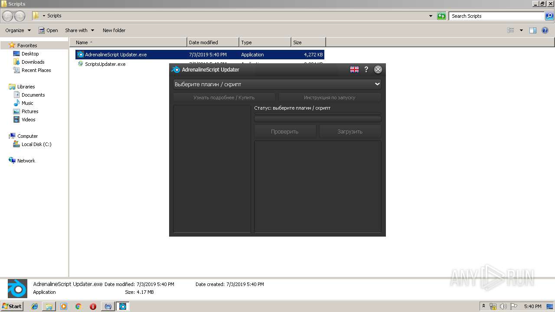
Task: Sort files by Type column
Action: coord(265,42)
